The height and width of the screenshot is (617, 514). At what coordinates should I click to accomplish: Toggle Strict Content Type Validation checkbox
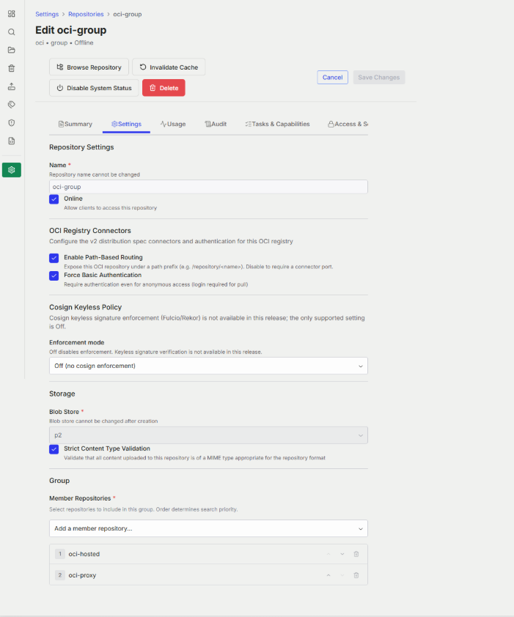point(54,449)
